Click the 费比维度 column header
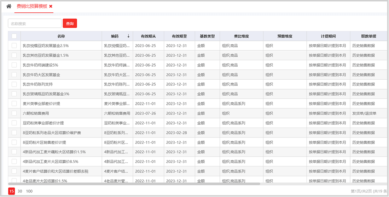This screenshot has width=389, height=197. 241,36
